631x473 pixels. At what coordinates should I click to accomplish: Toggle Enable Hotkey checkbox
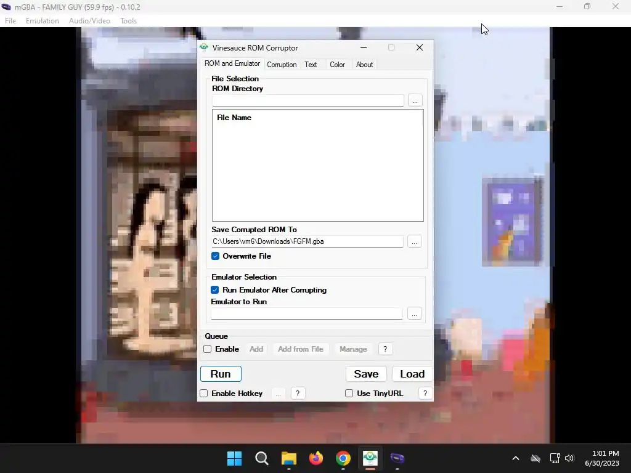(x=203, y=394)
